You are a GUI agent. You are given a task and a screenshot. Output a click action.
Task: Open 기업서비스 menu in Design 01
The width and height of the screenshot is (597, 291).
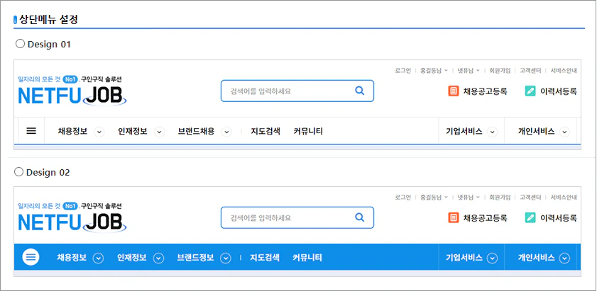coord(464,132)
